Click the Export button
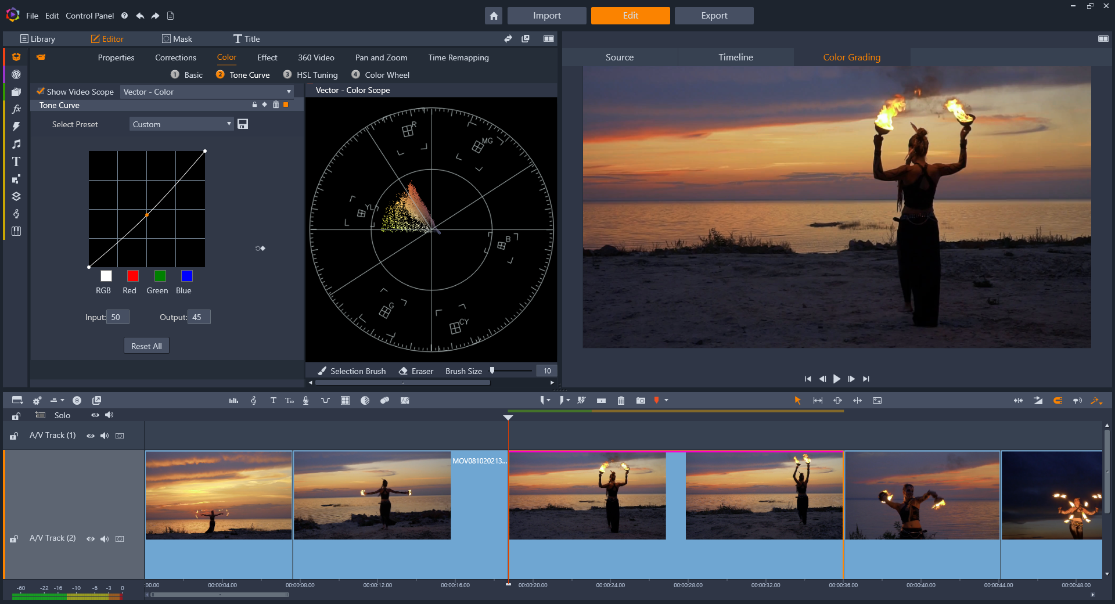Screen dimensions: 1115x604 click(714, 16)
